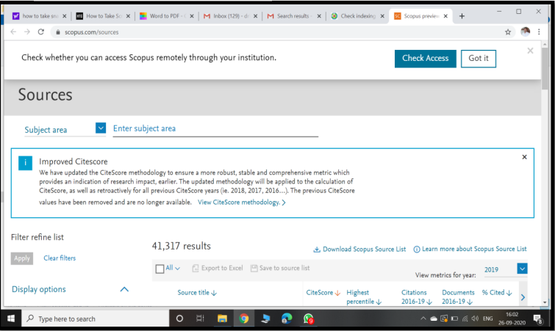Close the Improved Citescore info banner
Image resolution: width=555 pixels, height=331 pixels.
pyautogui.click(x=524, y=157)
